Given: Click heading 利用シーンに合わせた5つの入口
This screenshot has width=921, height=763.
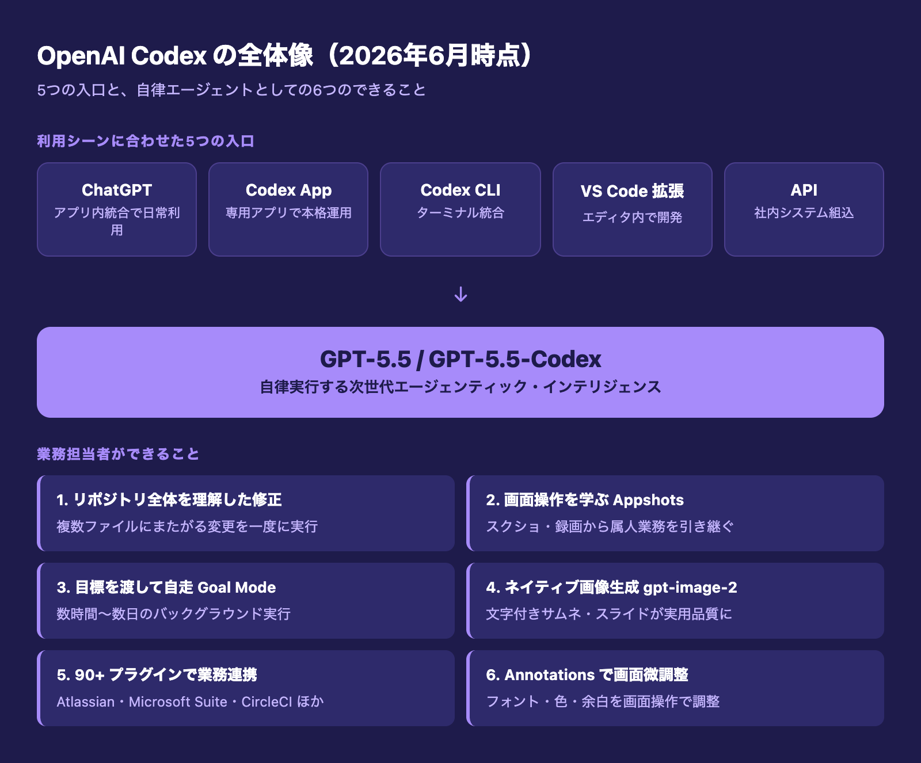Looking at the screenshot, I should (146, 141).
